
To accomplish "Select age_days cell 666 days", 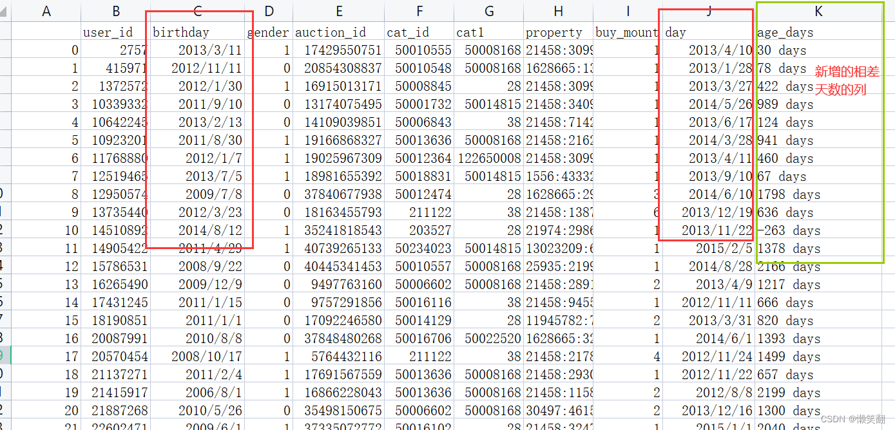I will coord(818,303).
